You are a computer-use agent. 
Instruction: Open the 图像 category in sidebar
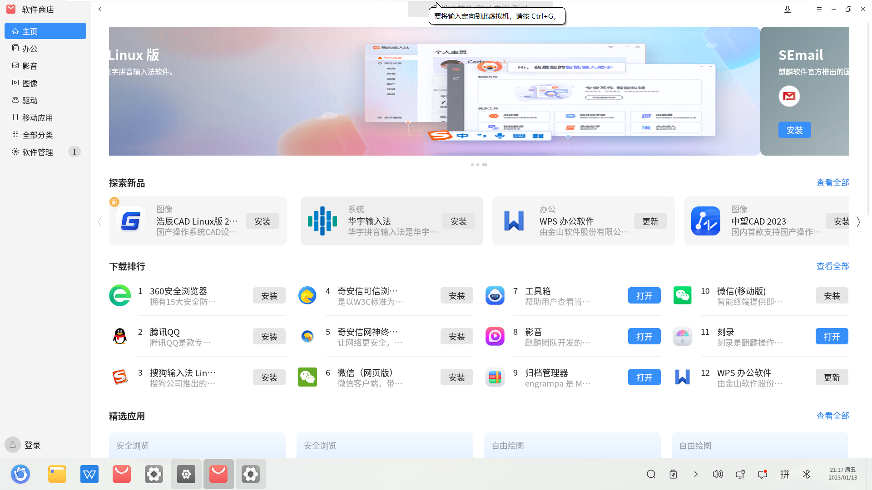click(x=30, y=83)
